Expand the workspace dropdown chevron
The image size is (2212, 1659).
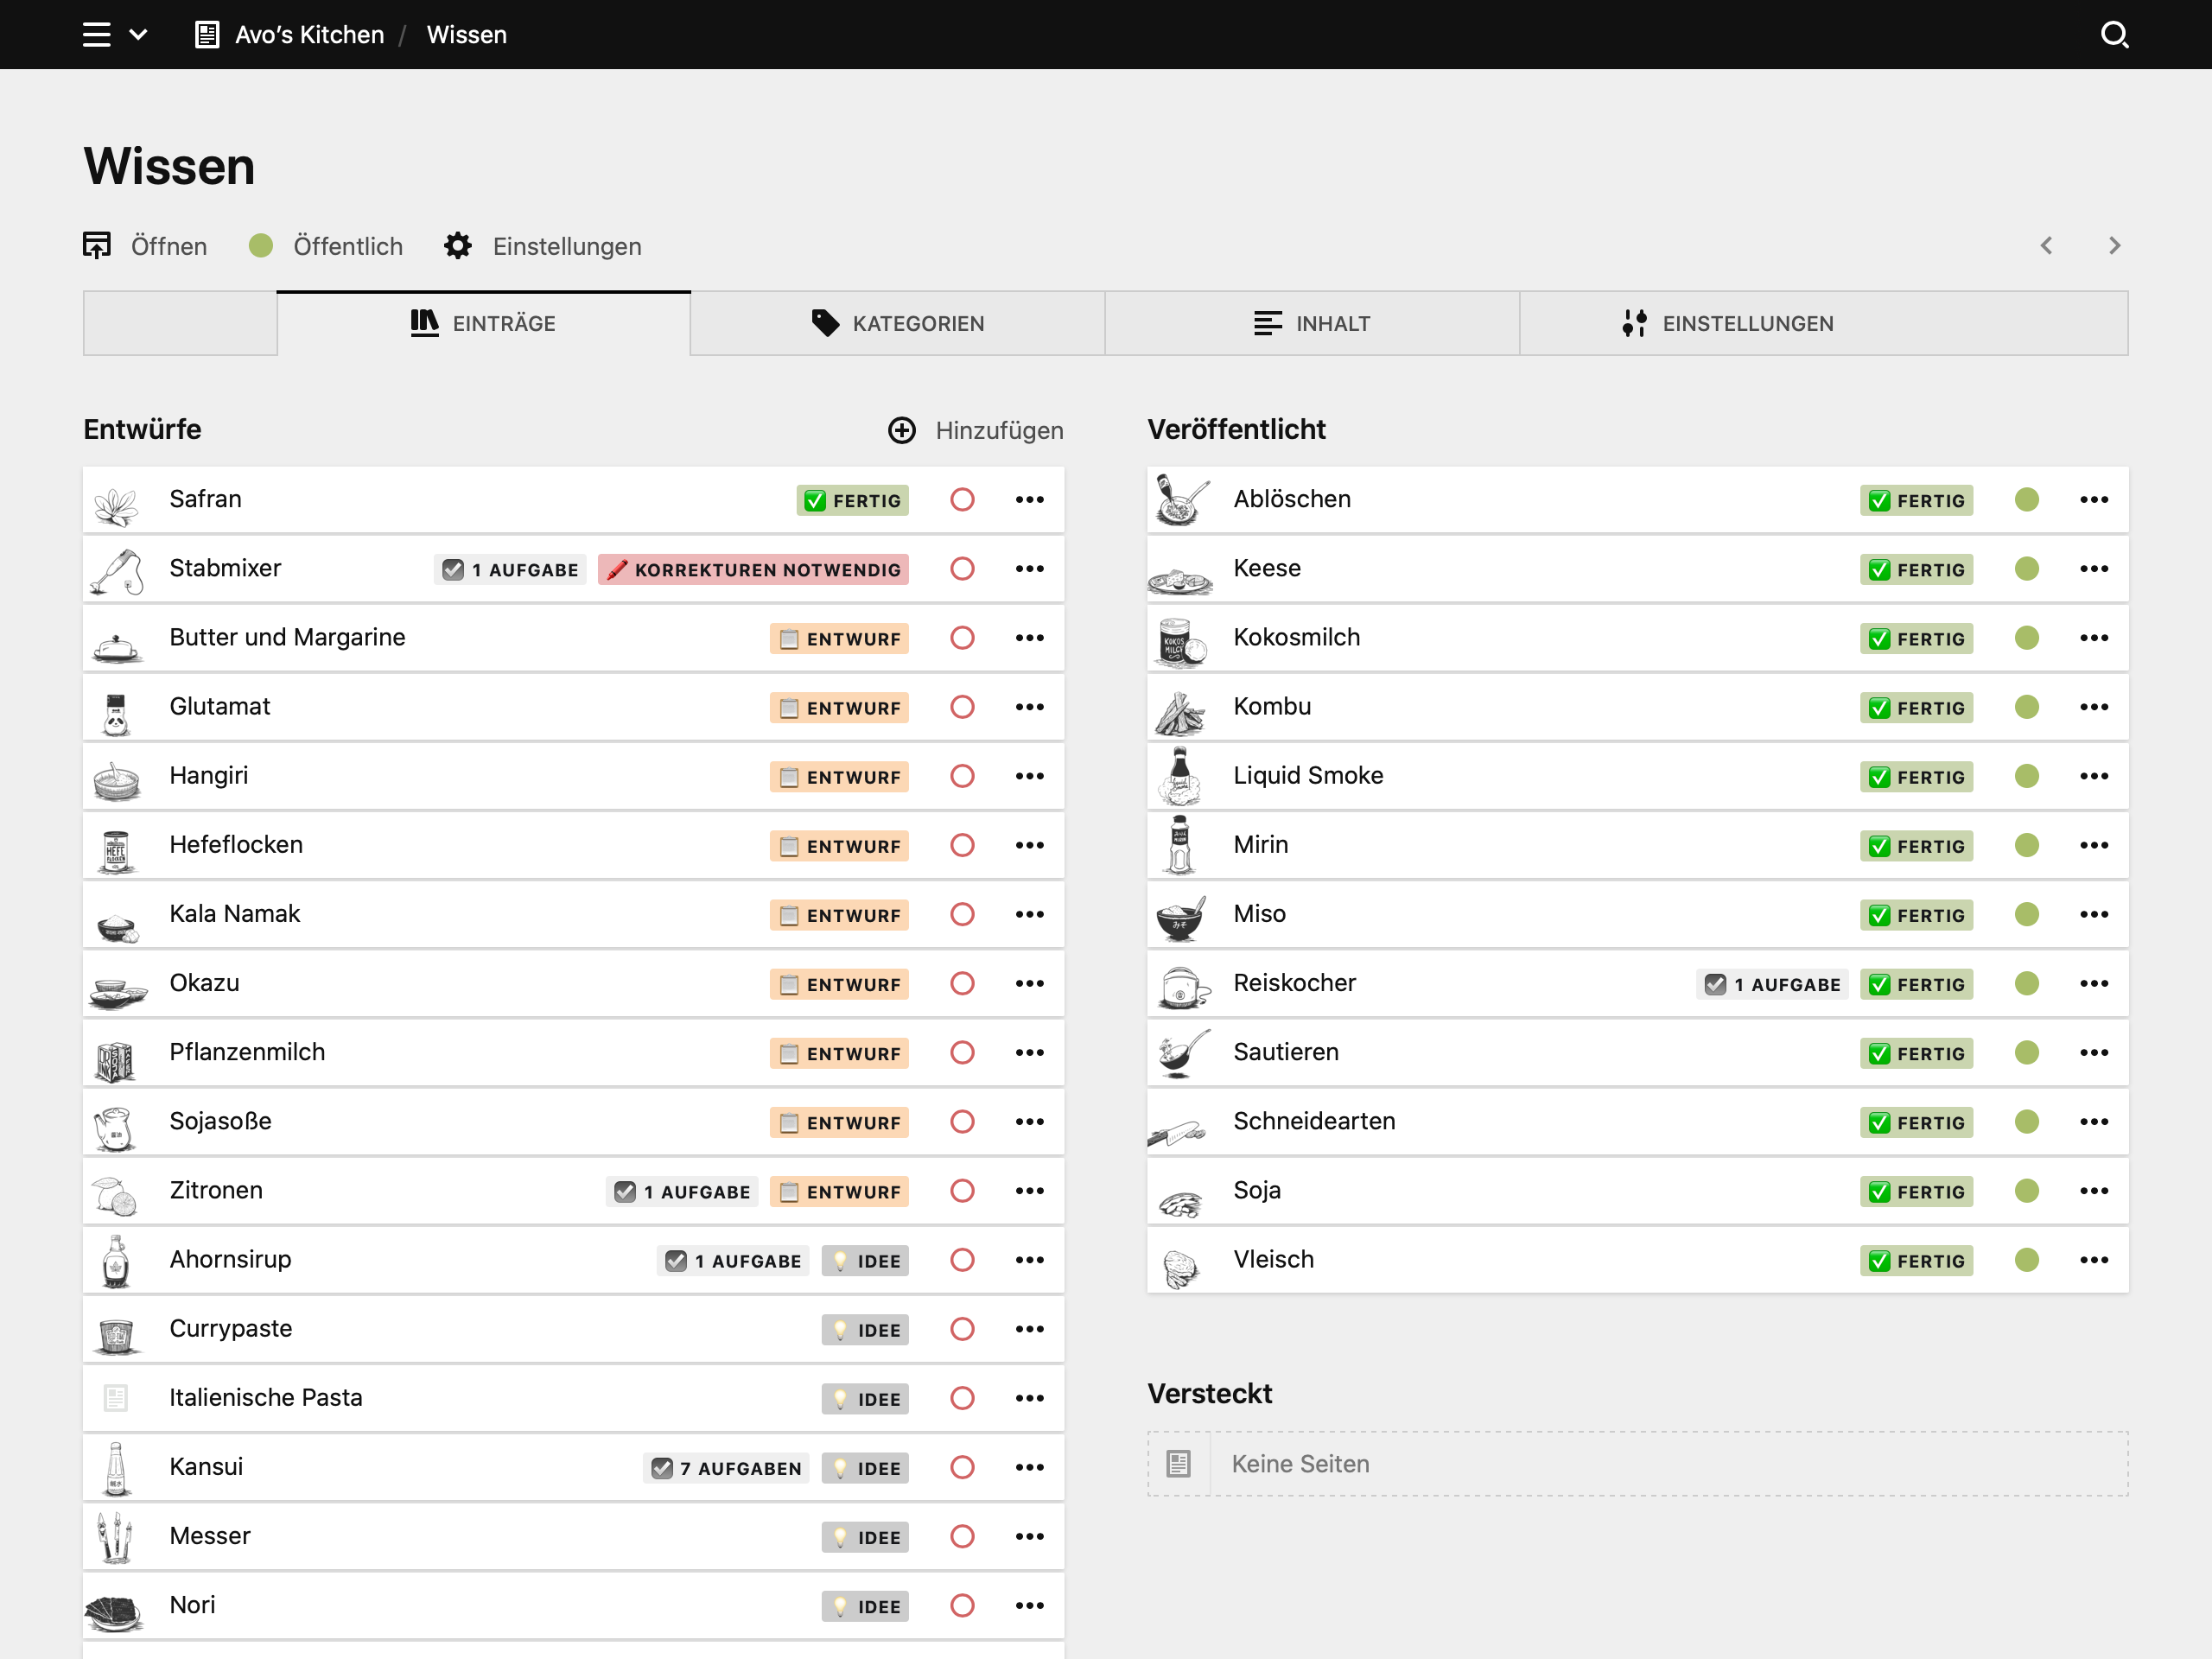point(140,34)
